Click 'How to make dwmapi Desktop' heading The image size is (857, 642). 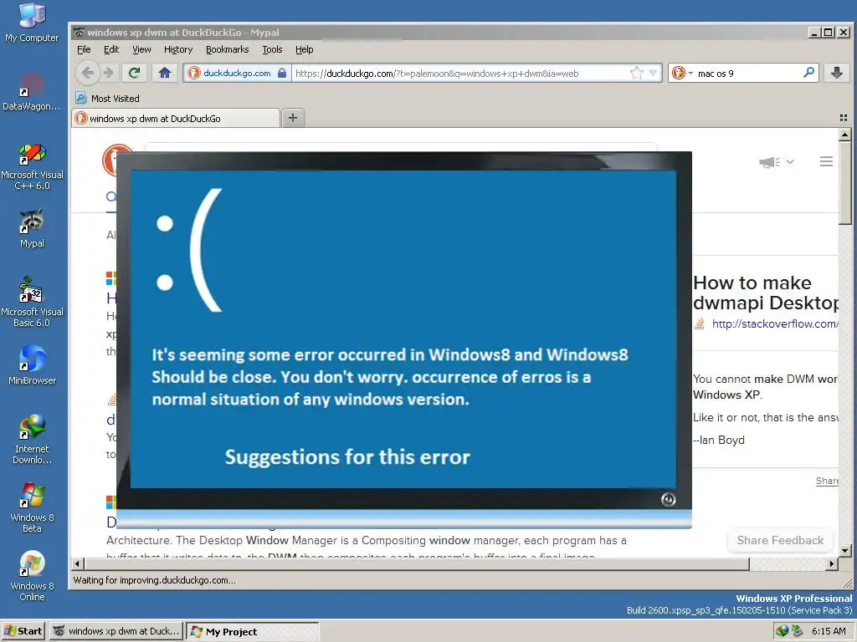pos(765,293)
